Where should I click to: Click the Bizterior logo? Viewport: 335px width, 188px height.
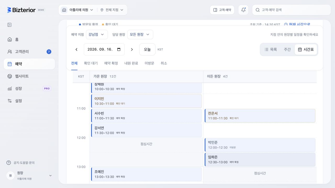21,10
